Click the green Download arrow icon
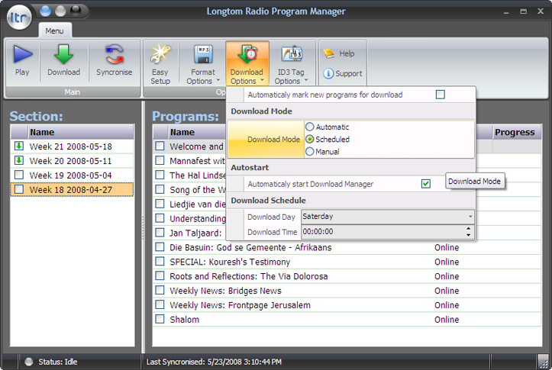Image resolution: width=552 pixels, height=370 pixels. [x=63, y=54]
